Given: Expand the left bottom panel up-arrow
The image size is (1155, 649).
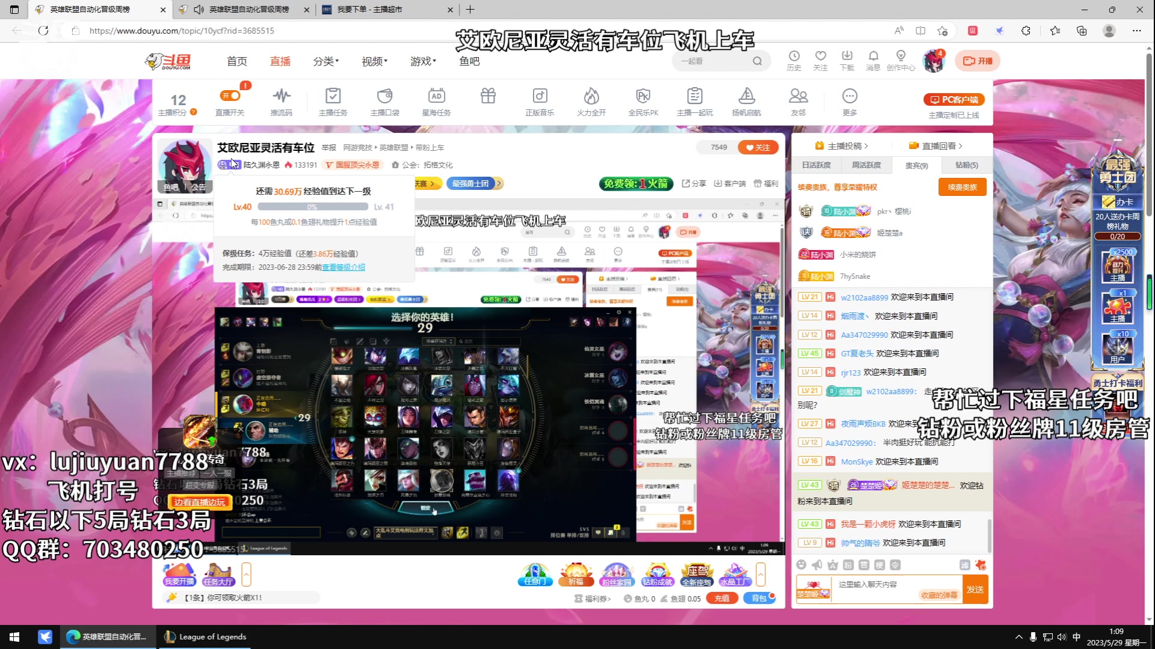Looking at the screenshot, I should pyautogui.click(x=246, y=574).
